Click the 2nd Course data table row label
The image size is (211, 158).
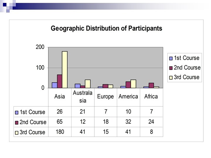(33, 122)
